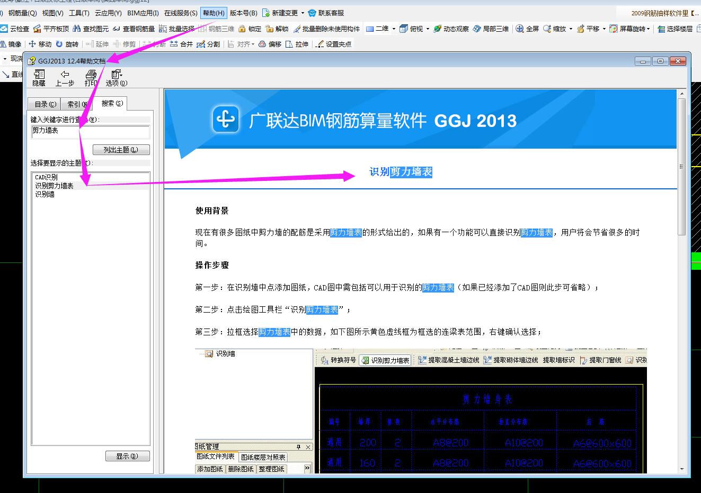The height and width of the screenshot is (493, 701).
Task: Click the 列出主题 list topics button
Action: [x=121, y=150]
